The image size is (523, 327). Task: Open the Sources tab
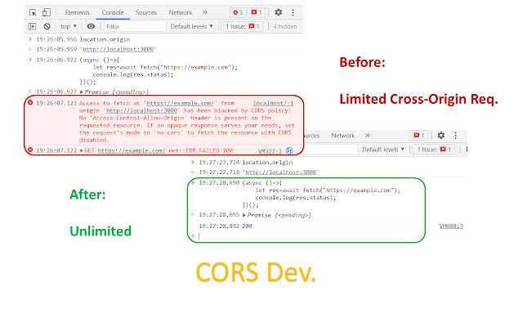[x=146, y=13]
